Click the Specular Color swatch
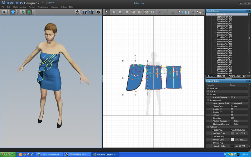This screenshot has width=251, height=157. [232, 146]
